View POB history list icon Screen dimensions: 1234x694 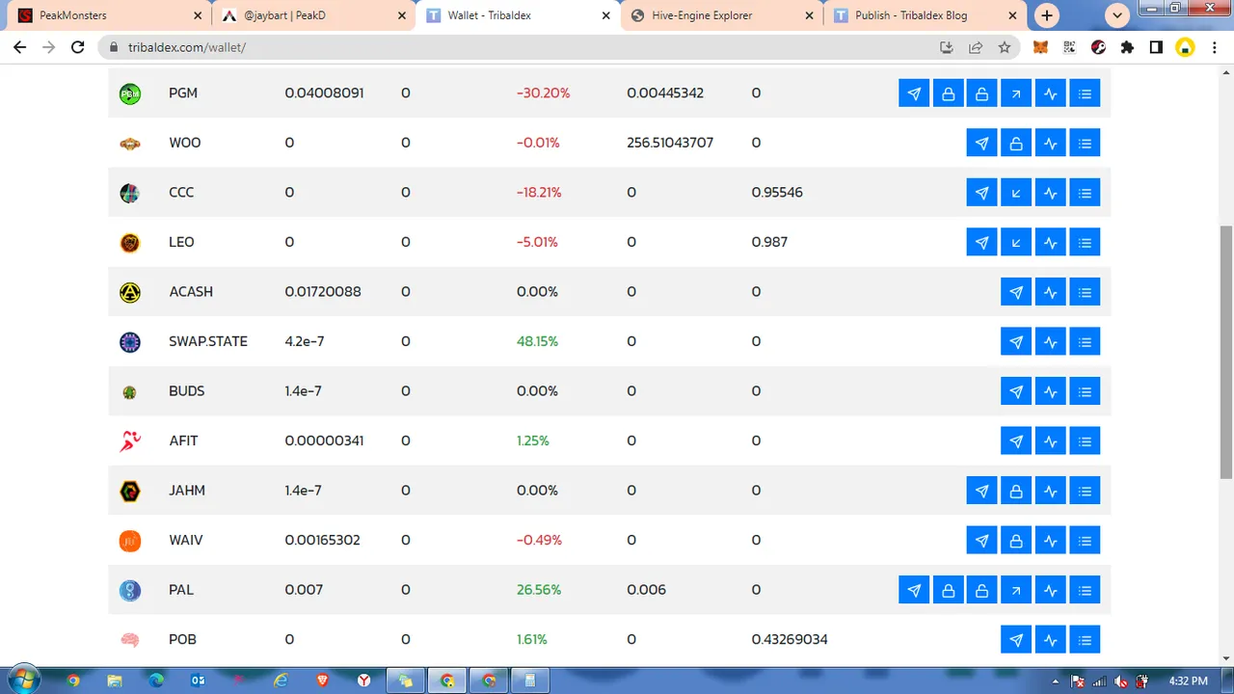tap(1085, 639)
